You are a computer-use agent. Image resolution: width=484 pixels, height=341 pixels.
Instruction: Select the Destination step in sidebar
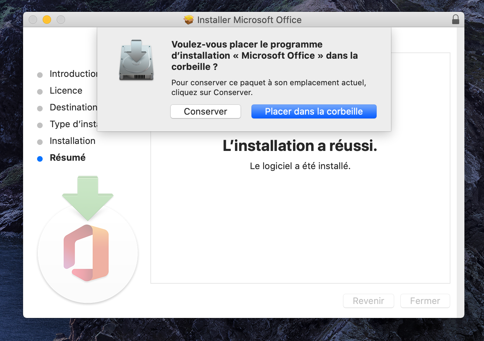pos(73,107)
